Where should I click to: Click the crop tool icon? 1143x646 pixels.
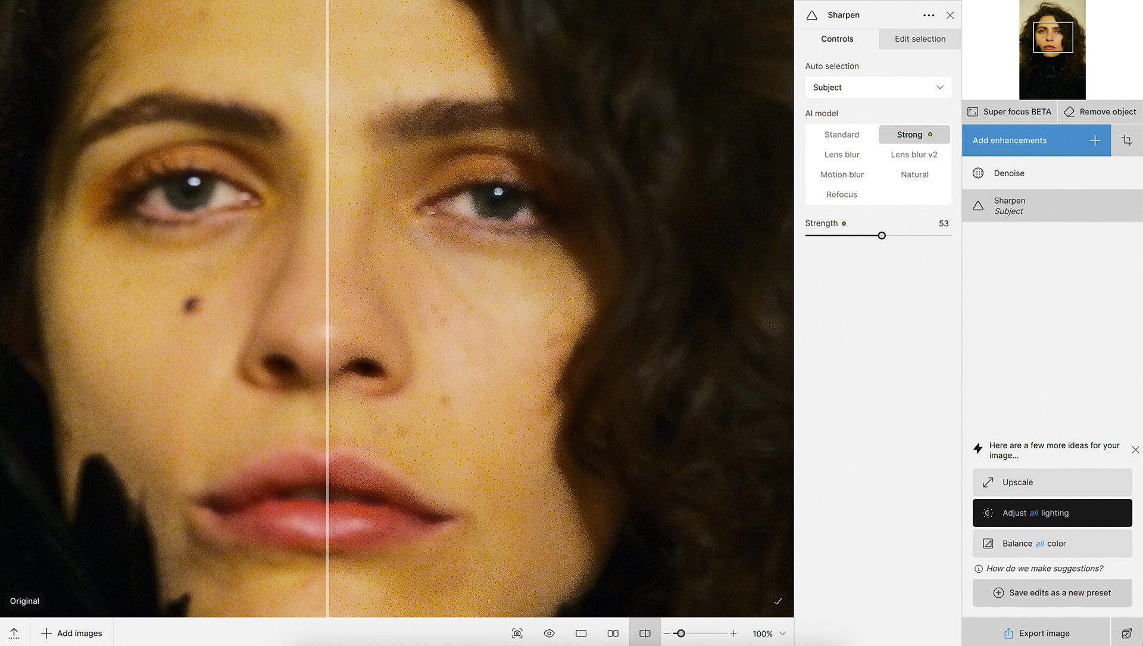tap(1126, 141)
